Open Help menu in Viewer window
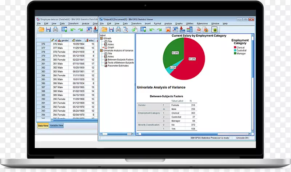The image size is (291, 172). tap(225, 24)
